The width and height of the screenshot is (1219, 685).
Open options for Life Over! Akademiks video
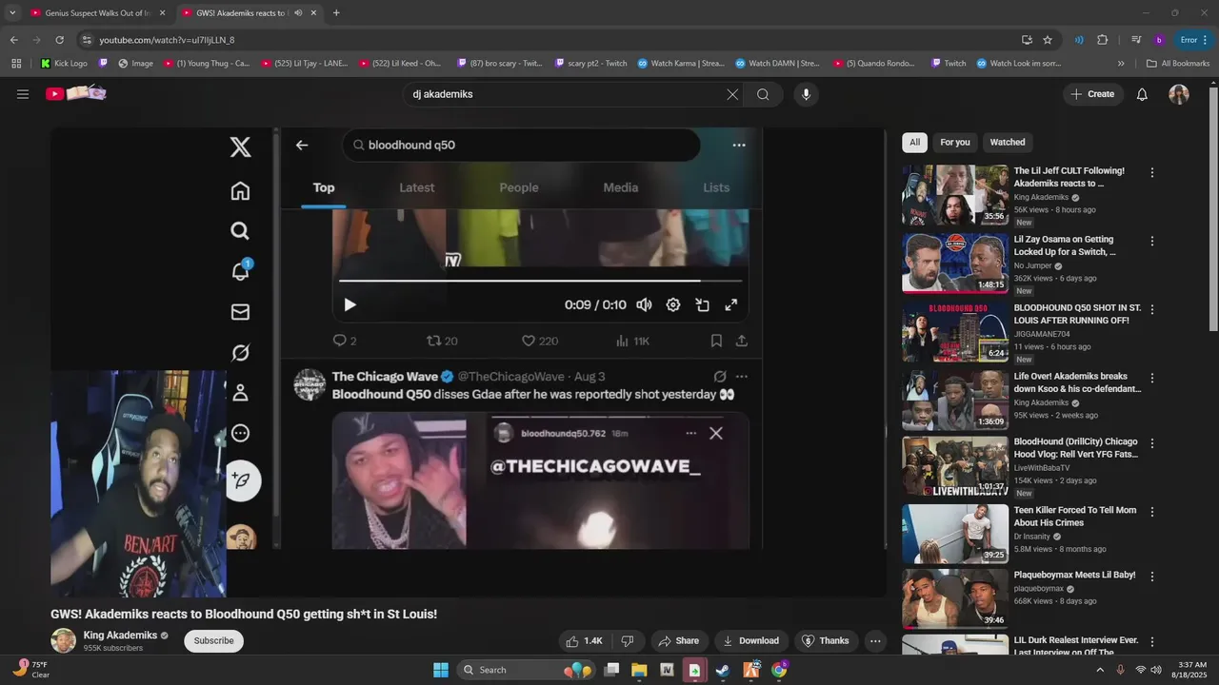click(x=1152, y=378)
